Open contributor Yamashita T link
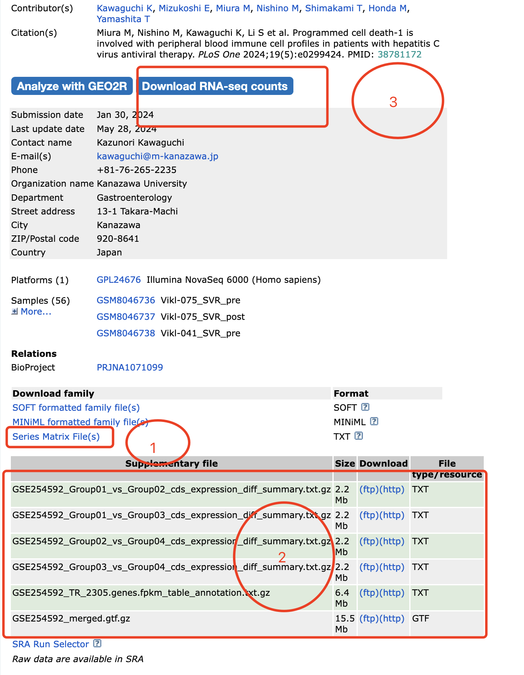Screen dimensions: 524x675 [x=124, y=19]
